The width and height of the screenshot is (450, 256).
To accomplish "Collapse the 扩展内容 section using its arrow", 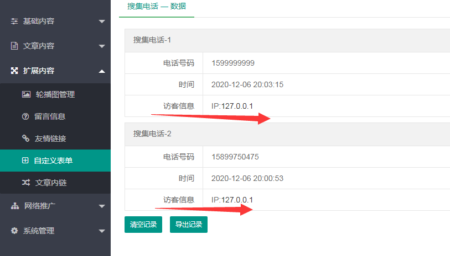I will click(x=101, y=71).
